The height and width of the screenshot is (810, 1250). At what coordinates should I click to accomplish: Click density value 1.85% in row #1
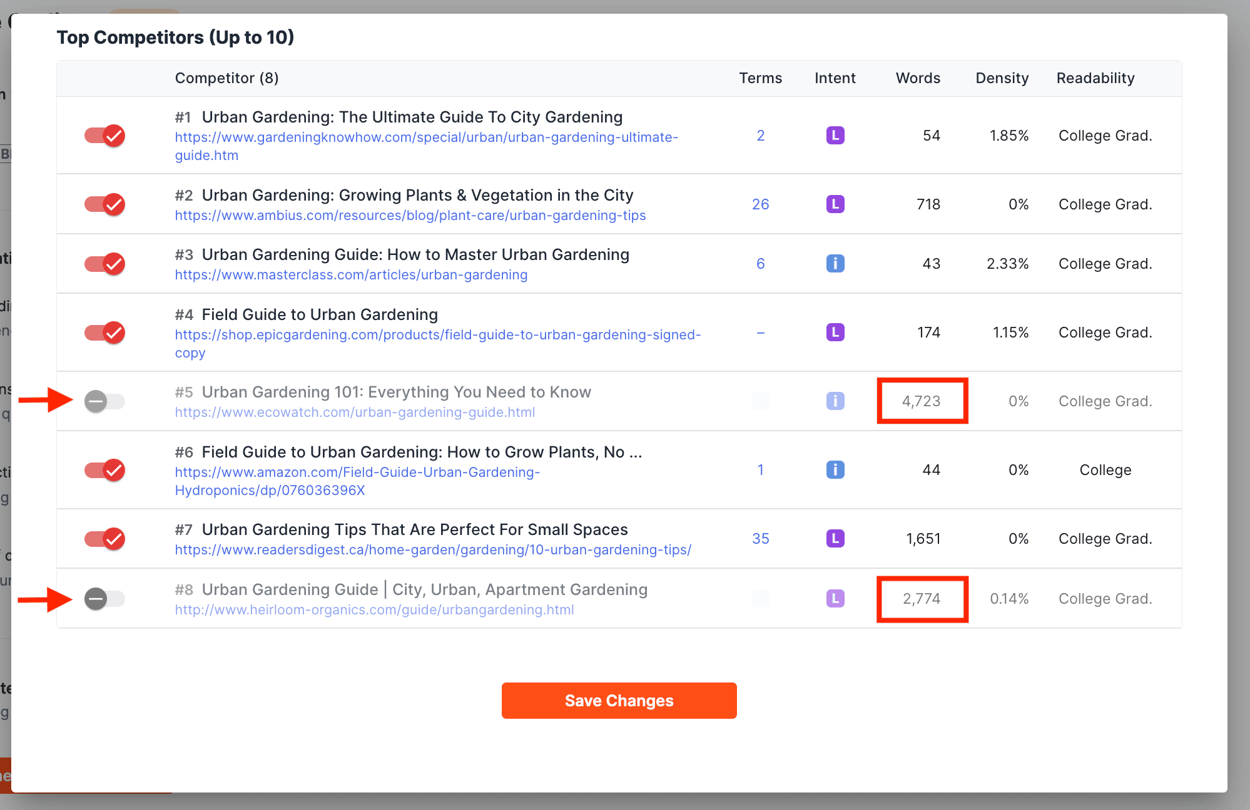point(1009,136)
